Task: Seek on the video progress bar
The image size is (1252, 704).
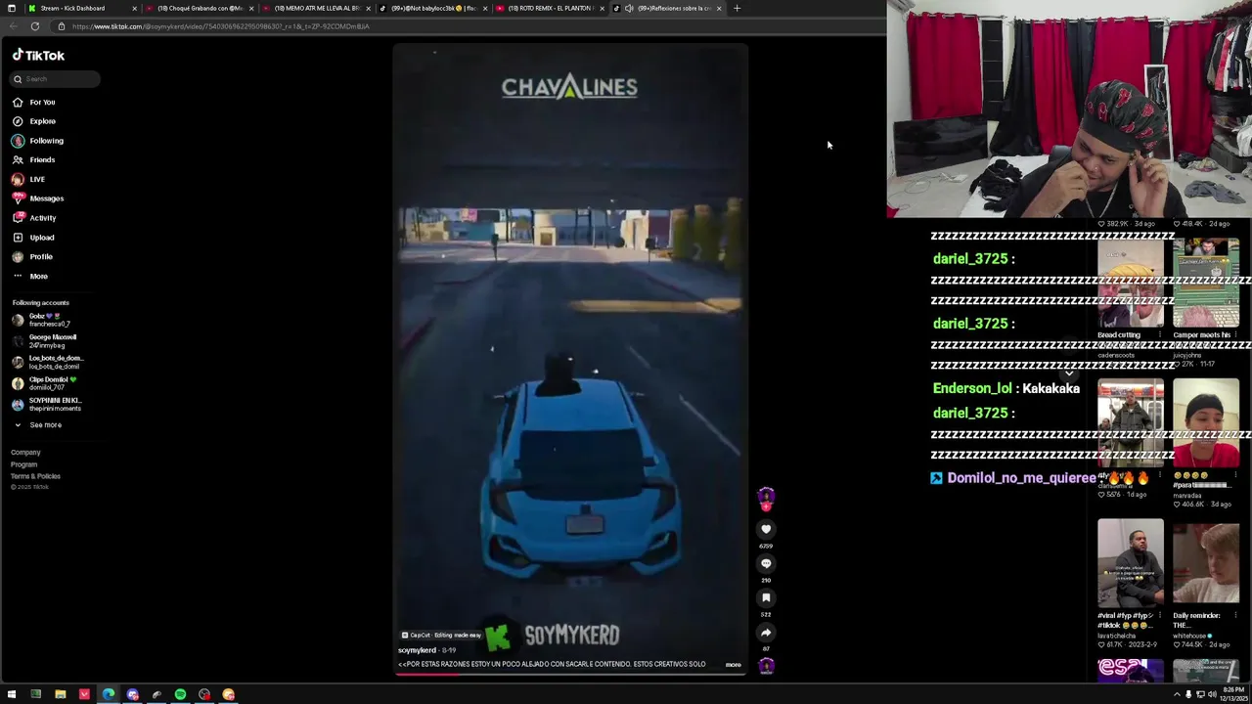Action: [x=570, y=674]
